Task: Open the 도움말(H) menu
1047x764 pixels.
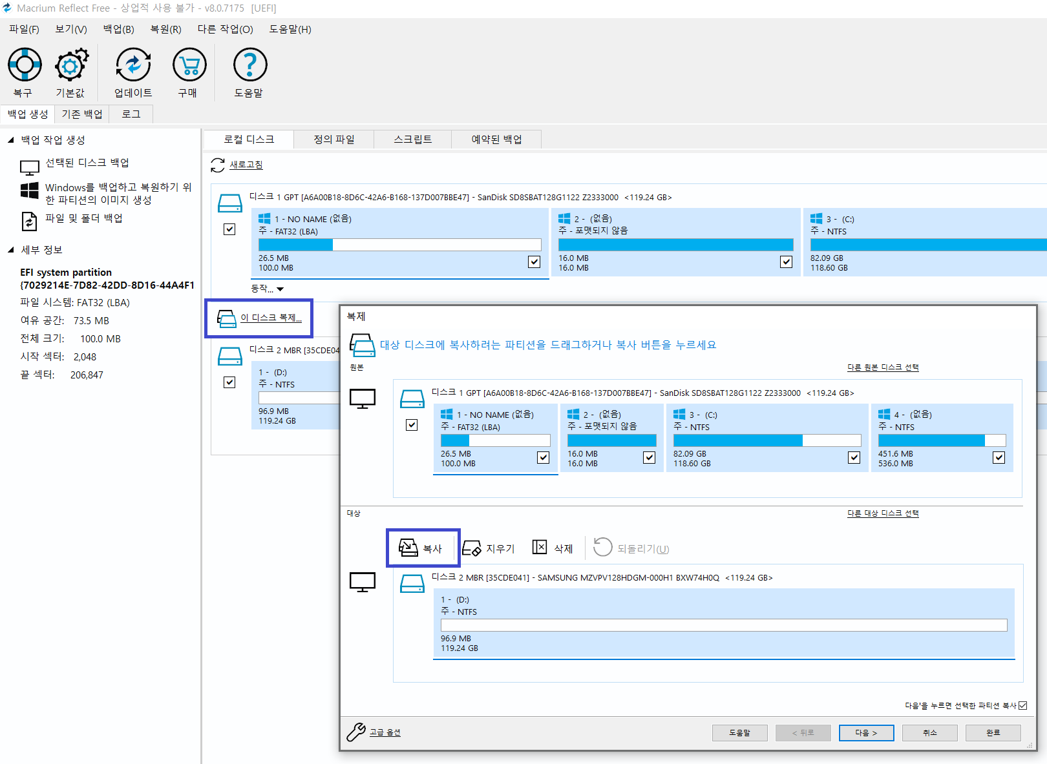Action: pyautogui.click(x=290, y=29)
